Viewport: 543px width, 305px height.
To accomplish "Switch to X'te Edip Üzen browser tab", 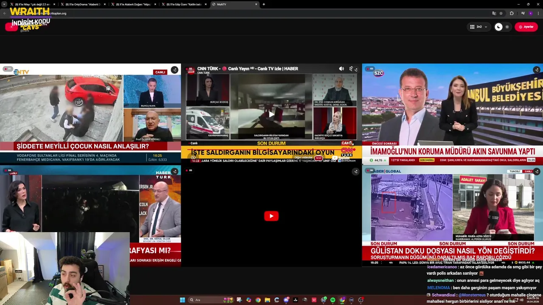I will 184,4.
